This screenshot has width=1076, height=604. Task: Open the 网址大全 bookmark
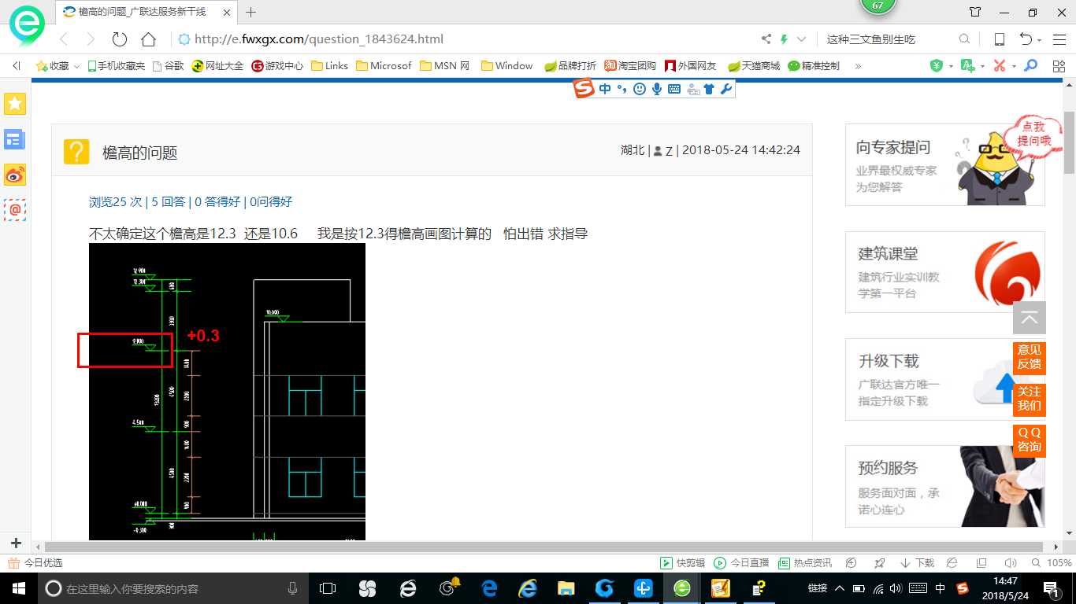coord(218,66)
